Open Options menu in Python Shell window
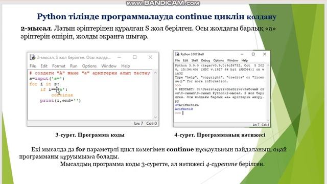 218,60
